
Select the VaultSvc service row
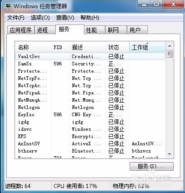tap(90, 56)
